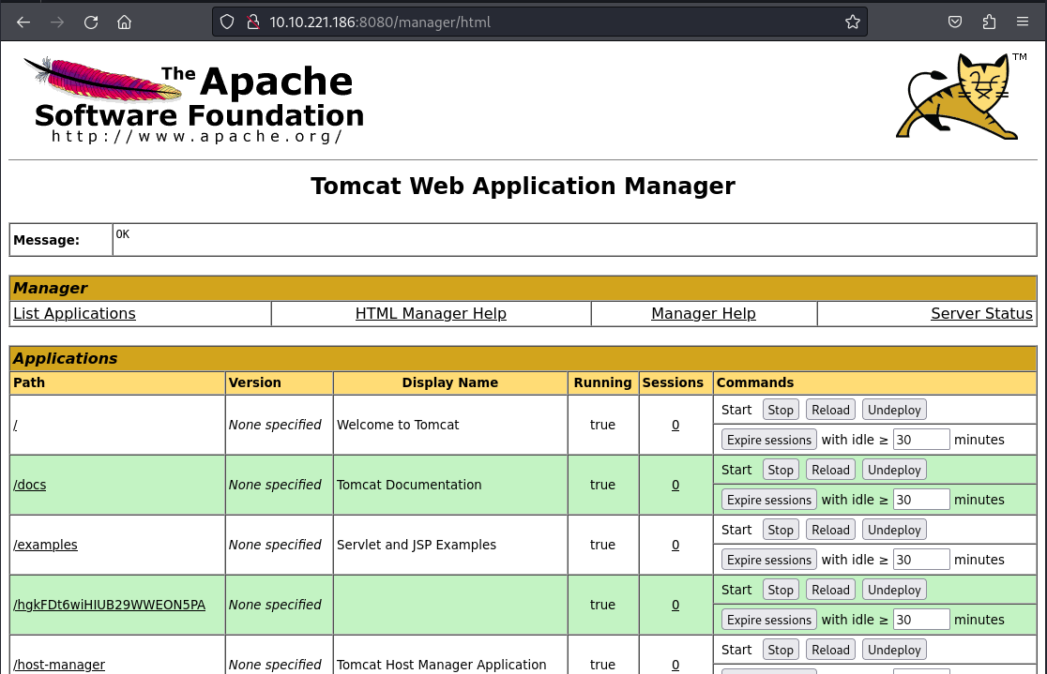This screenshot has height=674, width=1047.
Task: Click sessions count for /docs
Action: click(x=675, y=486)
